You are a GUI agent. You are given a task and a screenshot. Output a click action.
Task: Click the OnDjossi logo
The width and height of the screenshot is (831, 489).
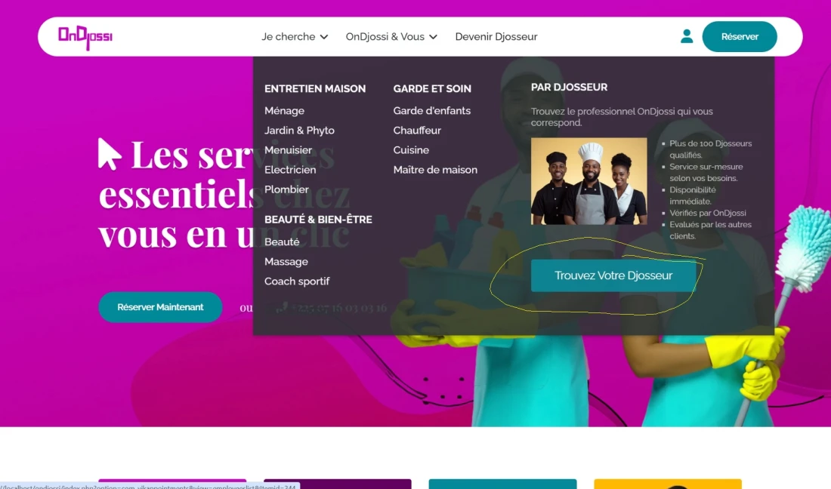85,37
